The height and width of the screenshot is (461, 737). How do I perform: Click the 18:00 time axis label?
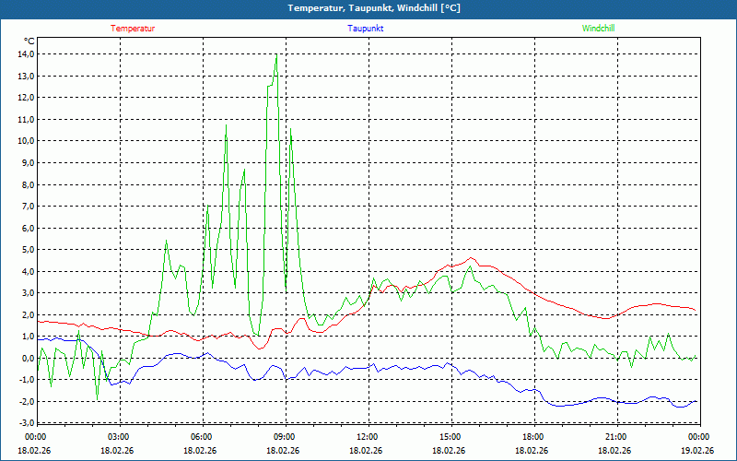[x=532, y=437]
